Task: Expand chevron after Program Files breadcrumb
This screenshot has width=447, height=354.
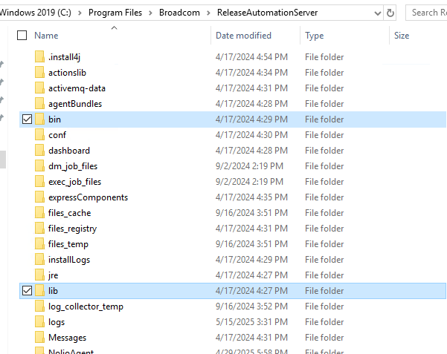Action: (x=150, y=13)
